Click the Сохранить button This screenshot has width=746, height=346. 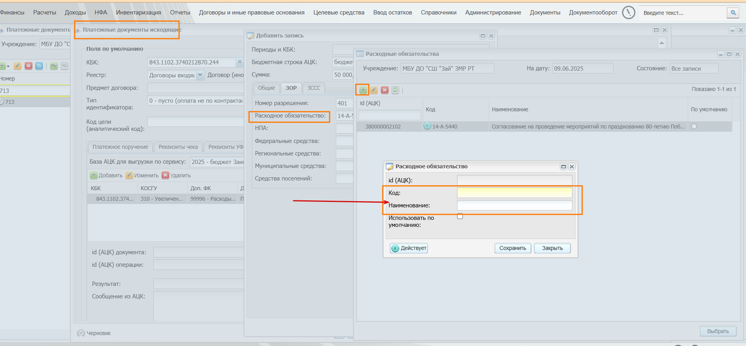(513, 248)
